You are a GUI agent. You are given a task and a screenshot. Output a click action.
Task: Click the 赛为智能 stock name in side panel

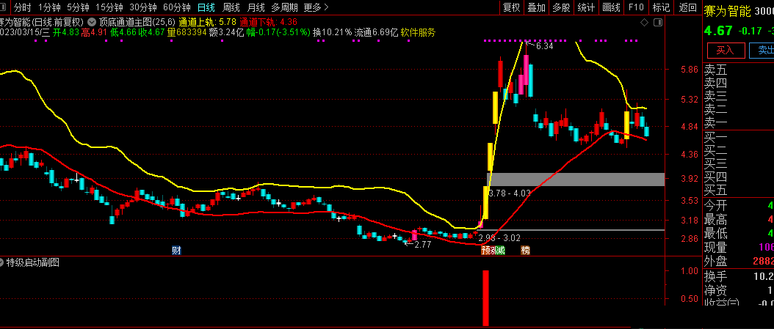pyautogui.click(x=727, y=11)
